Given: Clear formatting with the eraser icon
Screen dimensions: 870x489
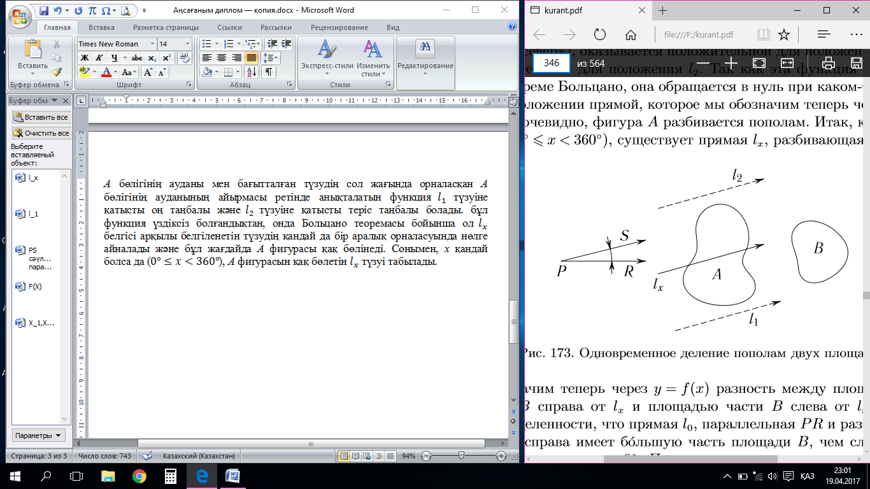Looking at the screenshot, I should coord(185,57).
